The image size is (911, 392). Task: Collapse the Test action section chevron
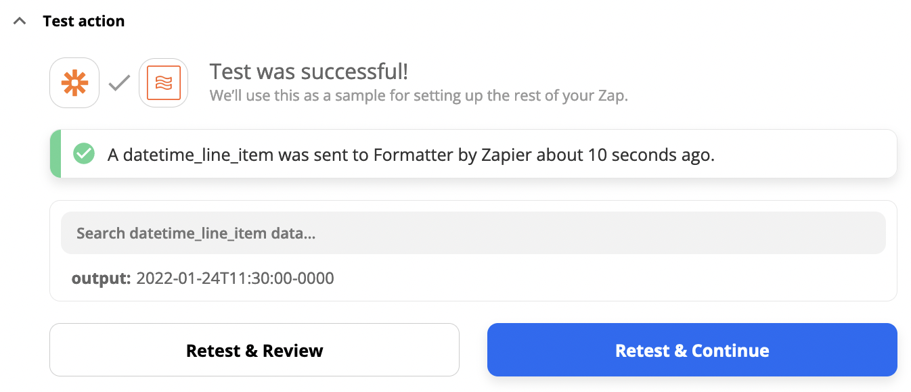[20, 21]
